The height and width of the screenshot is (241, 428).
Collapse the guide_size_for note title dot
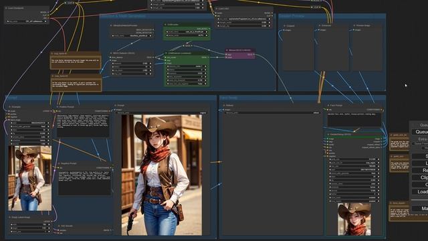pos(391,135)
